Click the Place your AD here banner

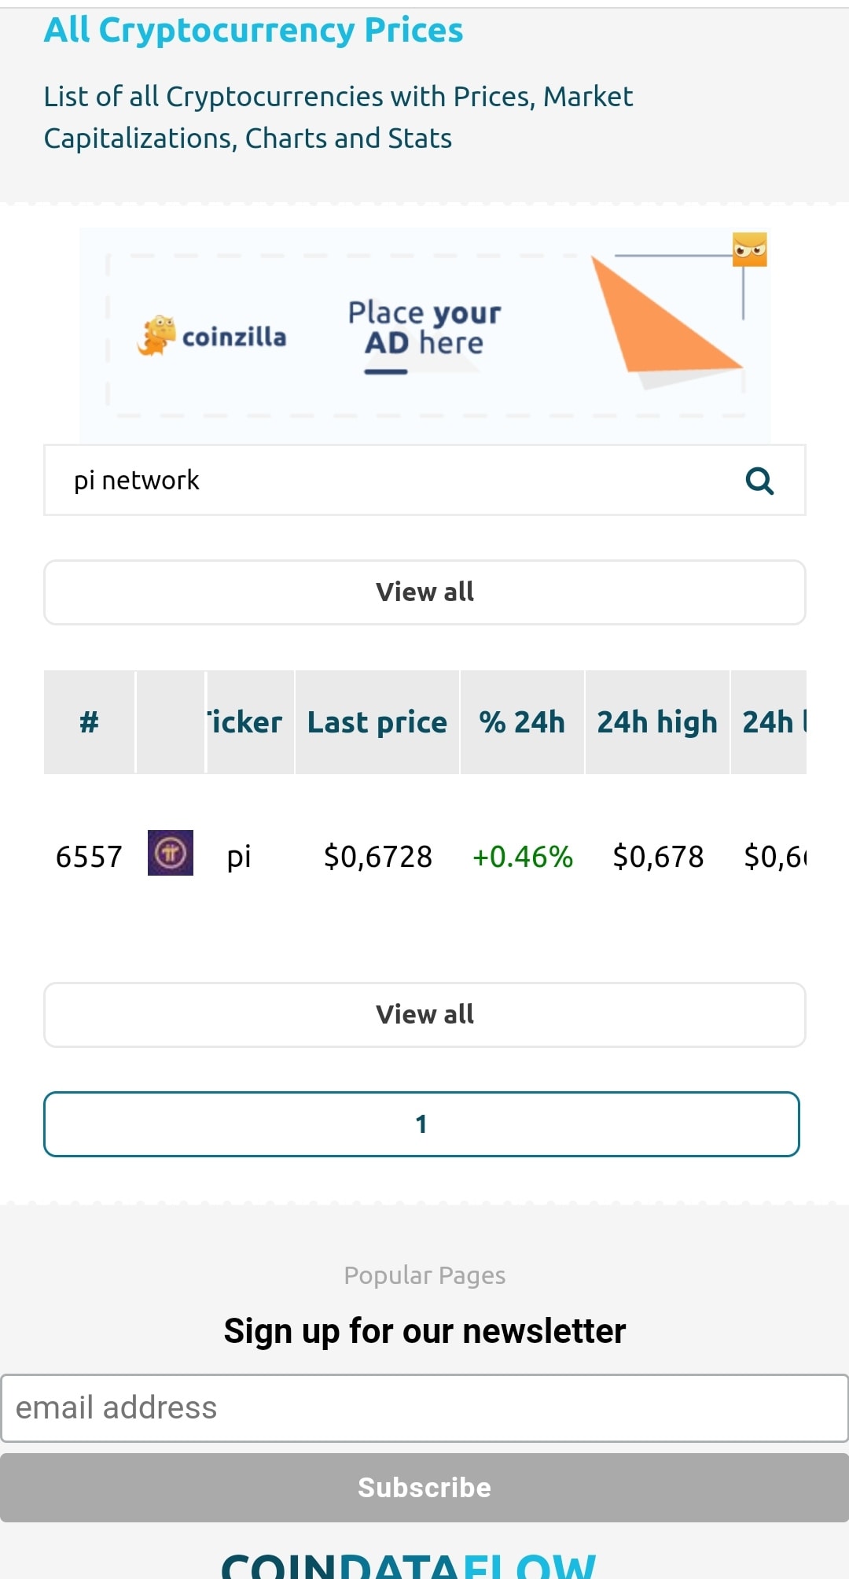(424, 335)
